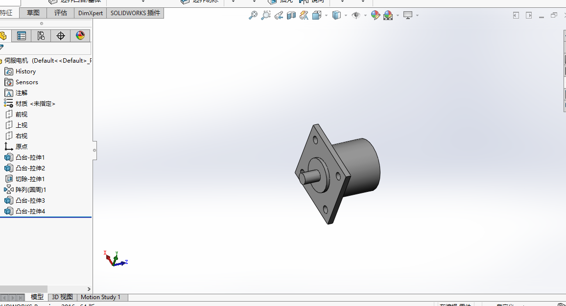Select the 注解 annotations folder
This screenshot has width=566, height=306.
[x=21, y=93]
